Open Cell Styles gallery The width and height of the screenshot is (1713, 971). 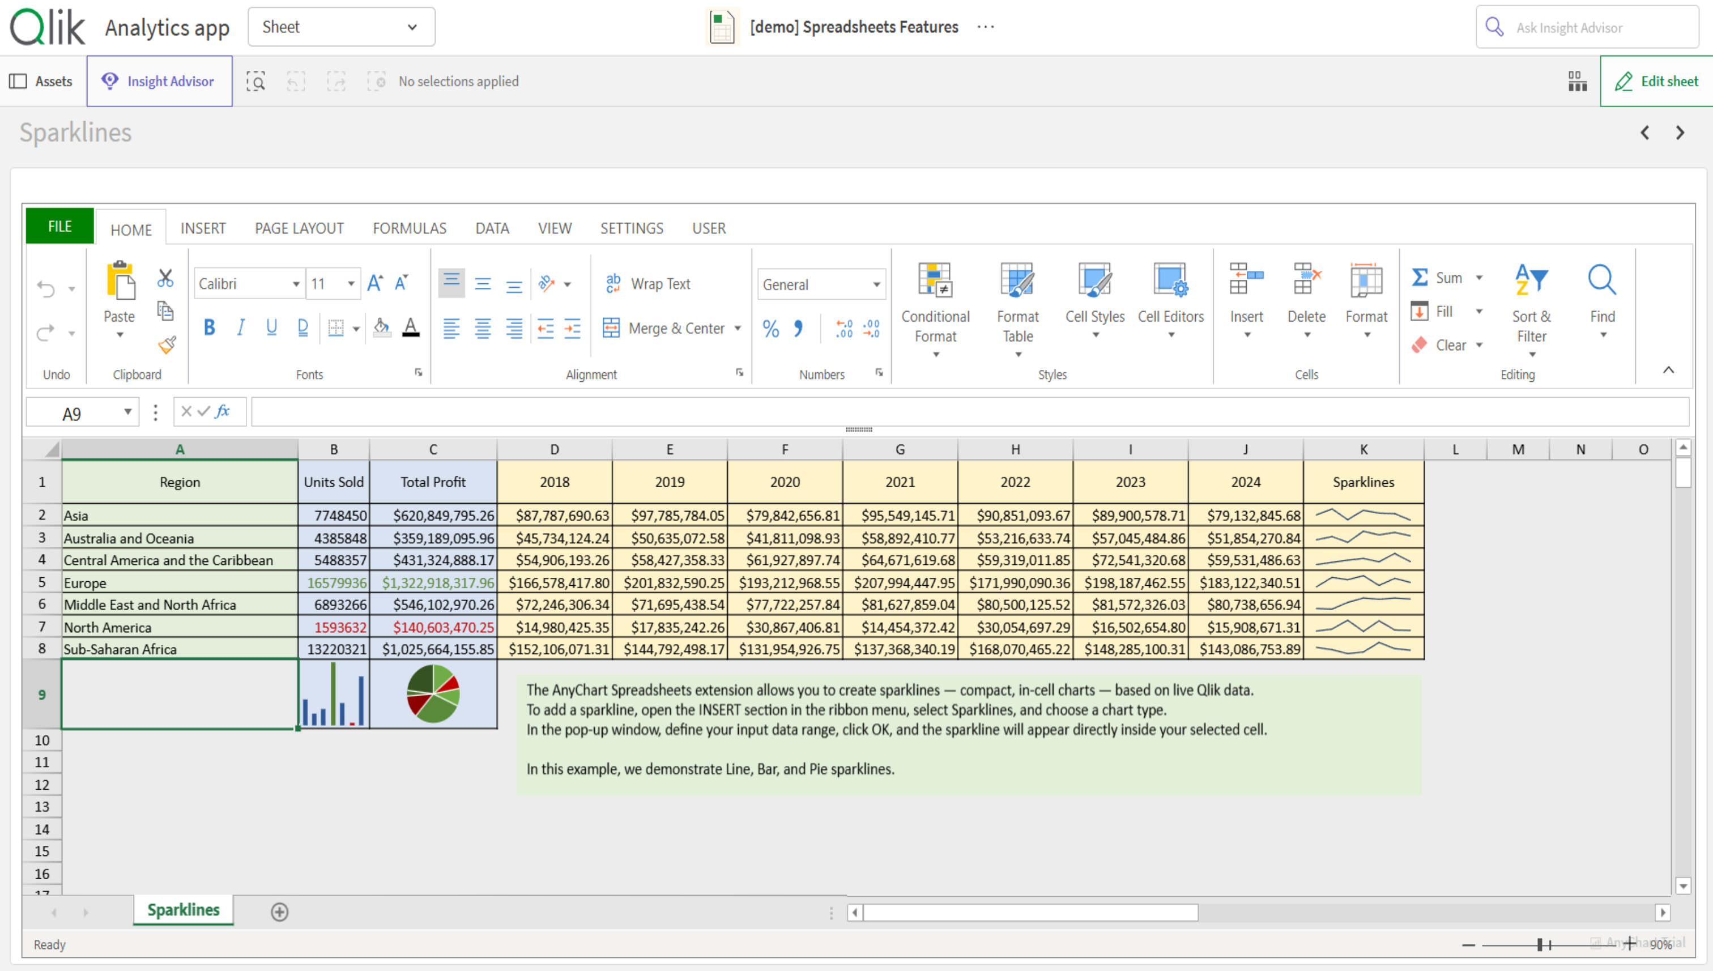click(1095, 300)
